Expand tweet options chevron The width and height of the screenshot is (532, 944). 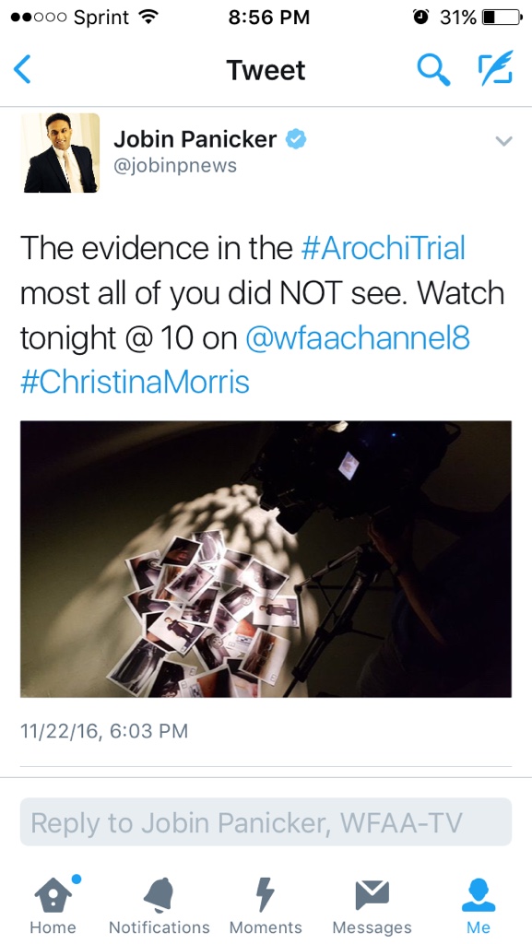point(503,141)
